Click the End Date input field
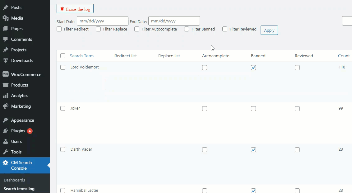Viewport: 352px width, 193px height. point(174,21)
